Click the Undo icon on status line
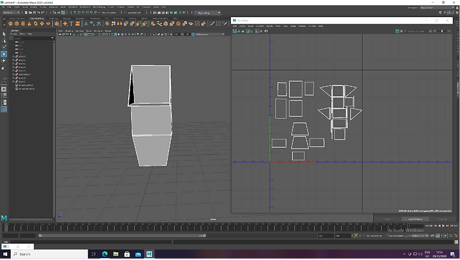The height and width of the screenshot is (260, 460). pos(38,13)
